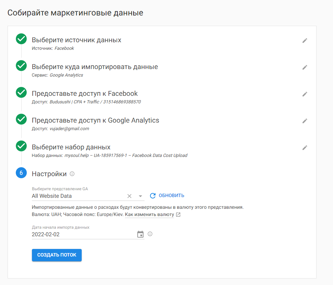Select the step 6 Настройки circle
The width and height of the screenshot is (333, 285).
click(21, 173)
